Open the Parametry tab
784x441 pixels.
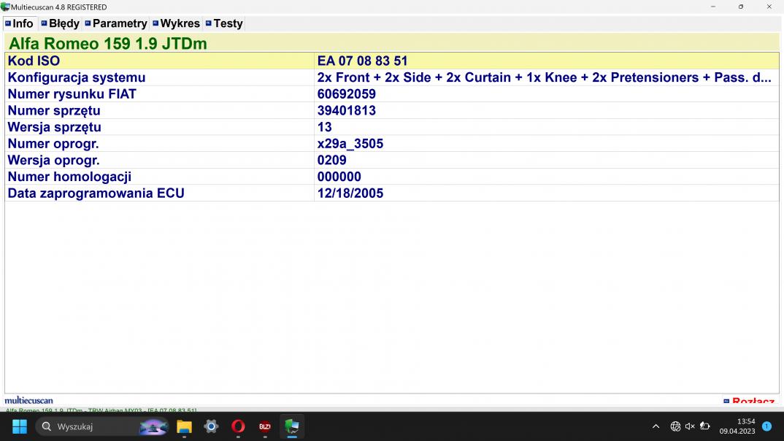116,23
